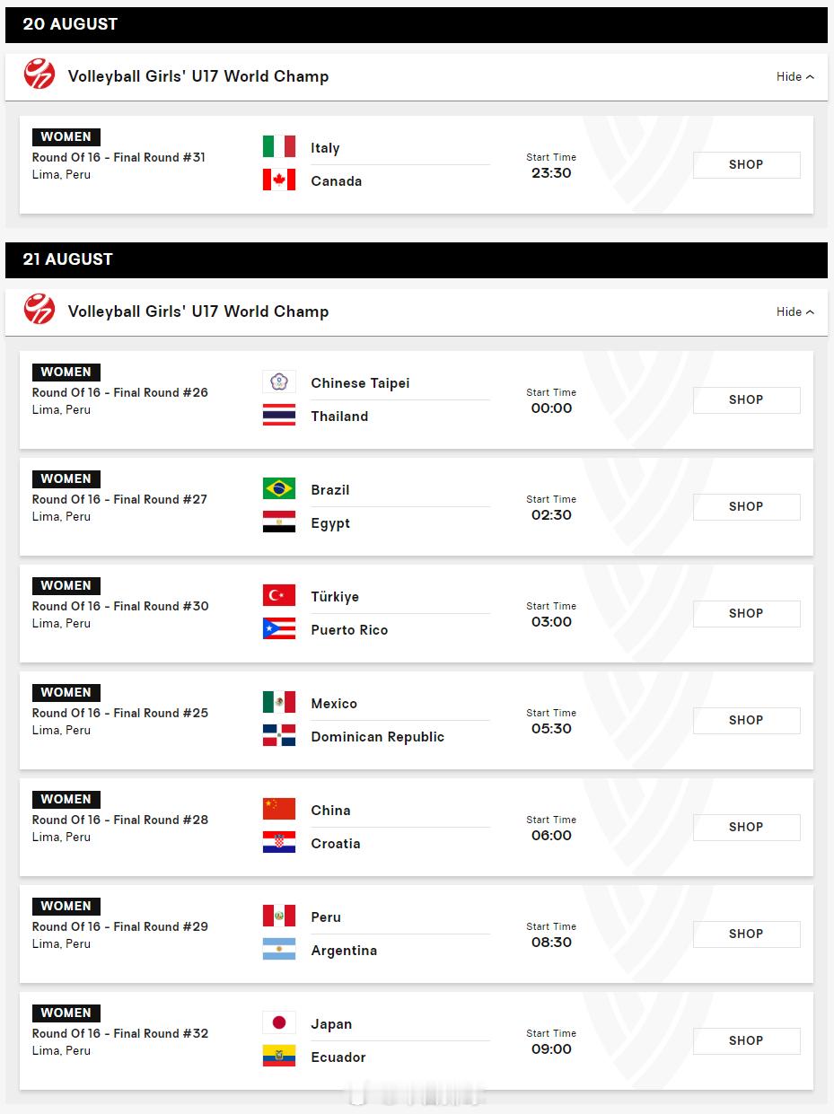Screen dimensions: 834x1114
Task: Click the Canada flag icon
Action: point(278,180)
